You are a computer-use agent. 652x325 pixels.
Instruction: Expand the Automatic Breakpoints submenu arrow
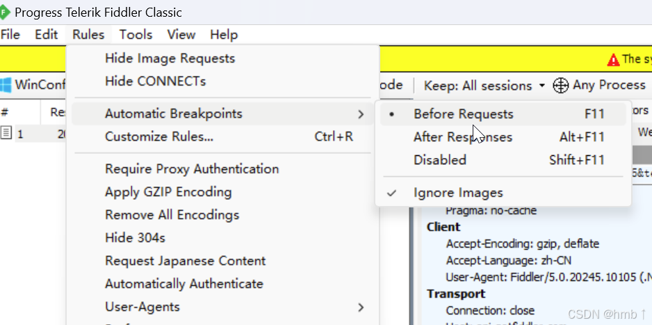pyautogui.click(x=361, y=114)
